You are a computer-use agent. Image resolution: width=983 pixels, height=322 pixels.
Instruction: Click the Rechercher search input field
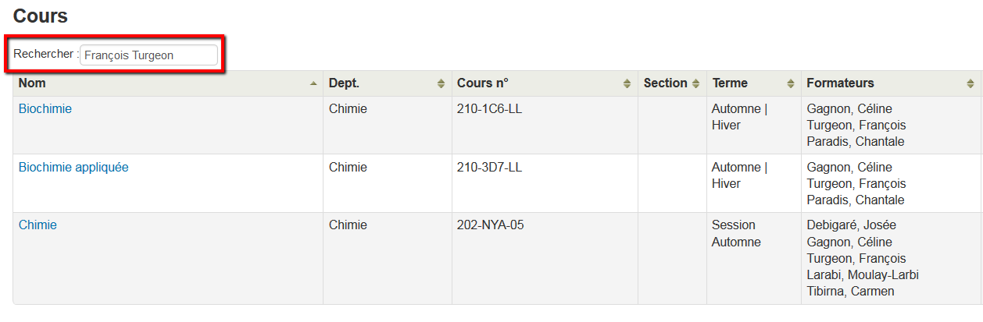pyautogui.click(x=148, y=55)
